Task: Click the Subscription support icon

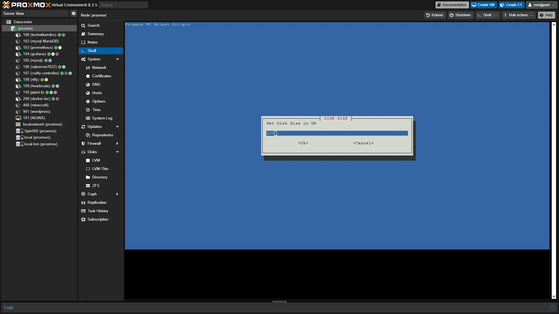Action: pyautogui.click(x=83, y=220)
